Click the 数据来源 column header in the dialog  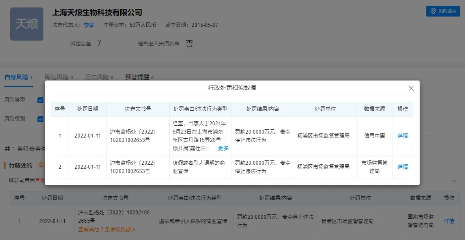[x=374, y=109]
